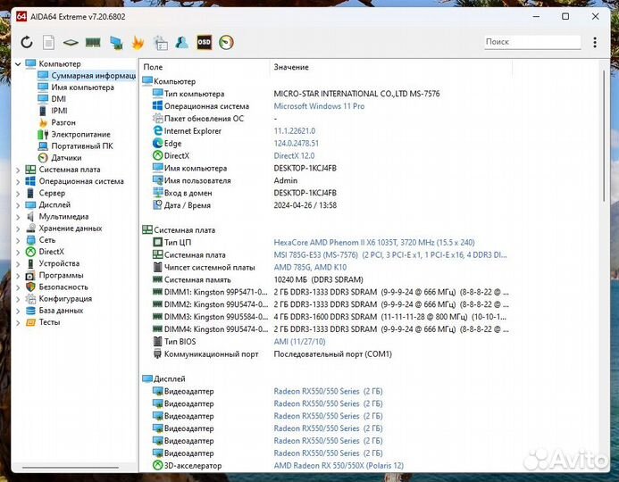Expand the DirectX tree node
Viewport: 619px width, 482px height.
point(18,252)
